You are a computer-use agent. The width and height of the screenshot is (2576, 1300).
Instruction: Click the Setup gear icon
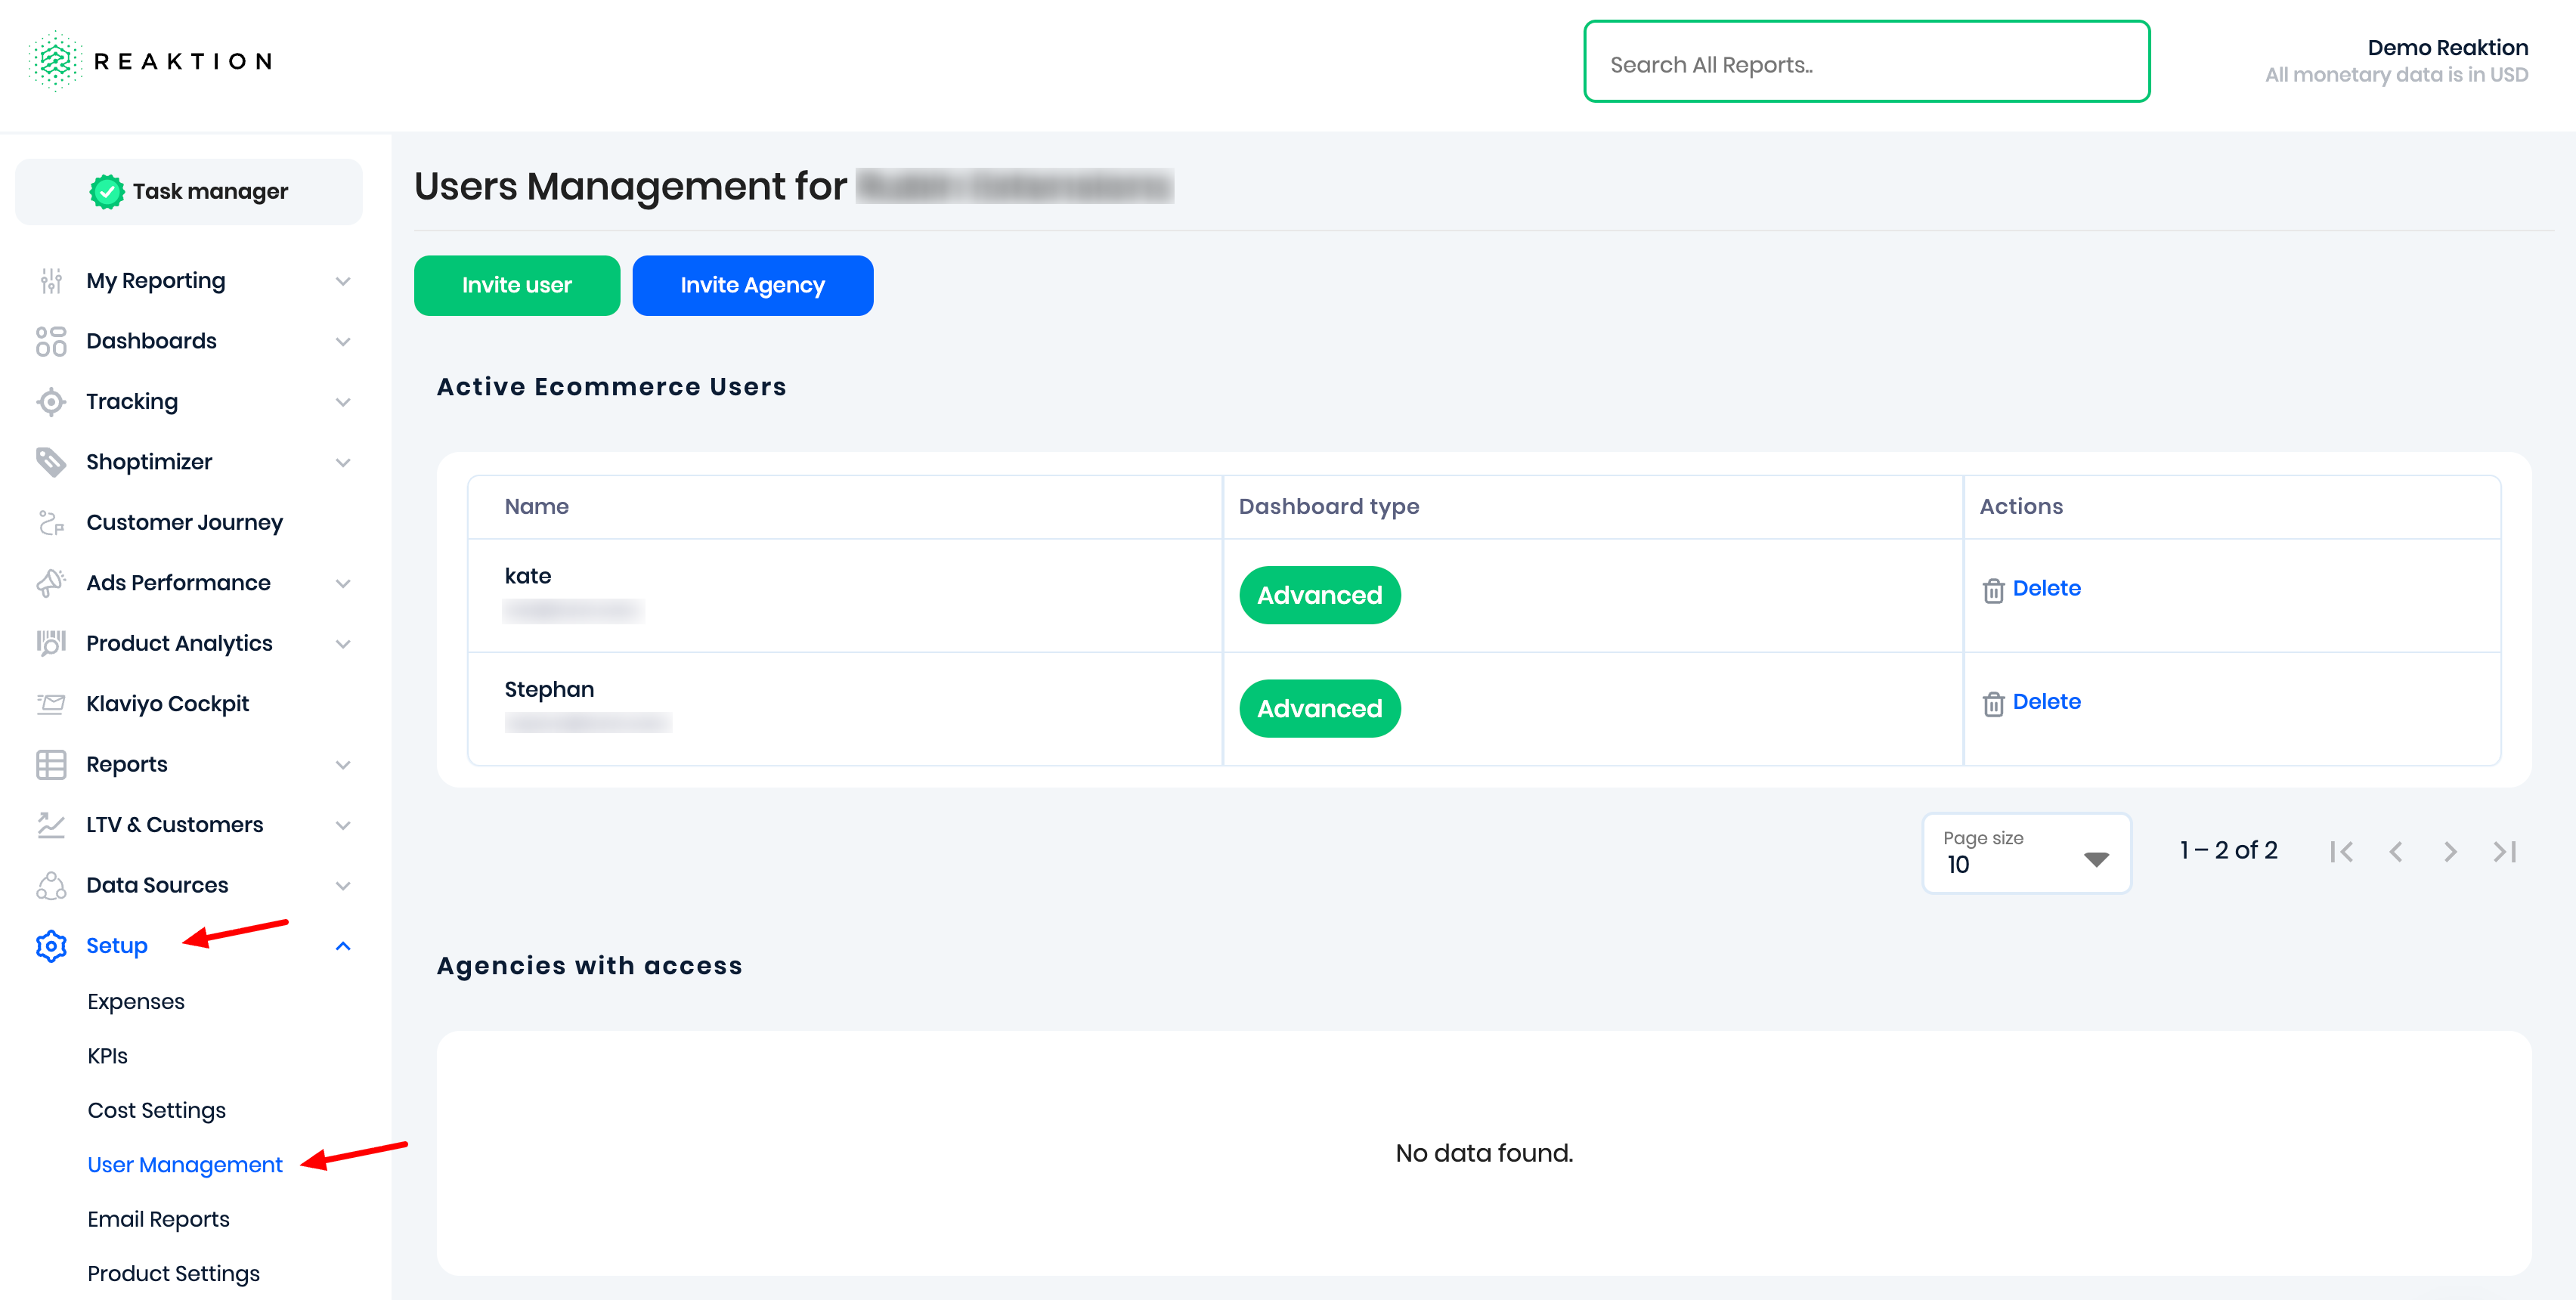click(x=51, y=946)
